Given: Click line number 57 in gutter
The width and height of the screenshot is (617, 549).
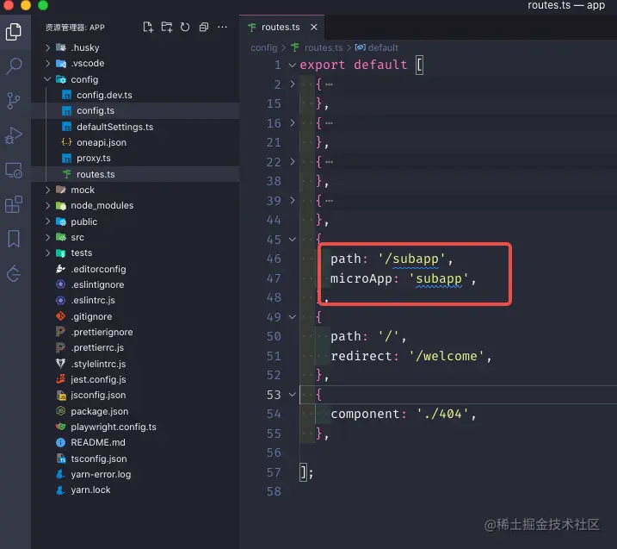Looking at the screenshot, I should point(274,472).
